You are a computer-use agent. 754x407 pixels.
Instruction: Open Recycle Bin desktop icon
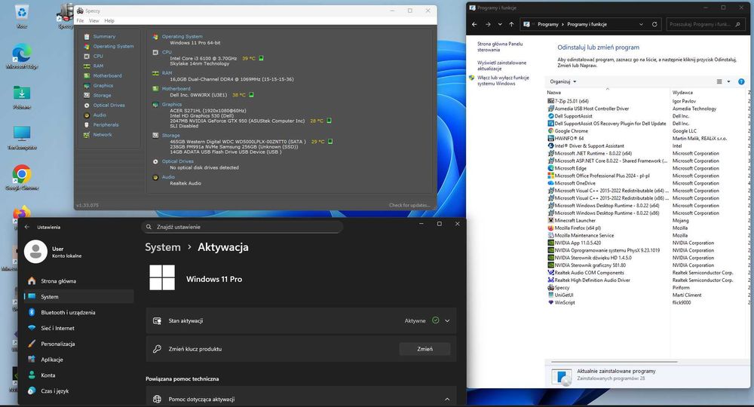click(x=22, y=16)
